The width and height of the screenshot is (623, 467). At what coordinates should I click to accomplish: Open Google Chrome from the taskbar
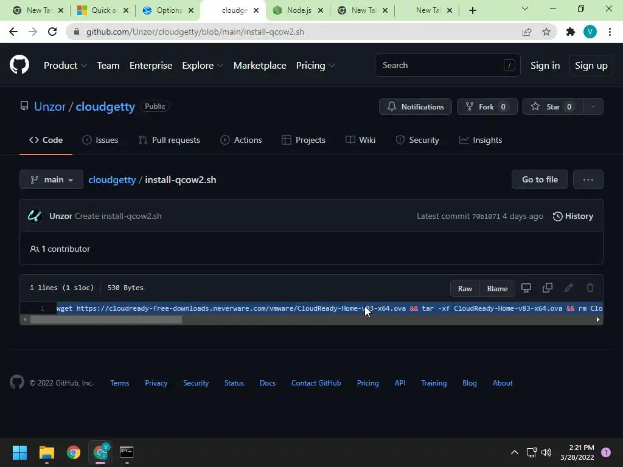[74, 452]
